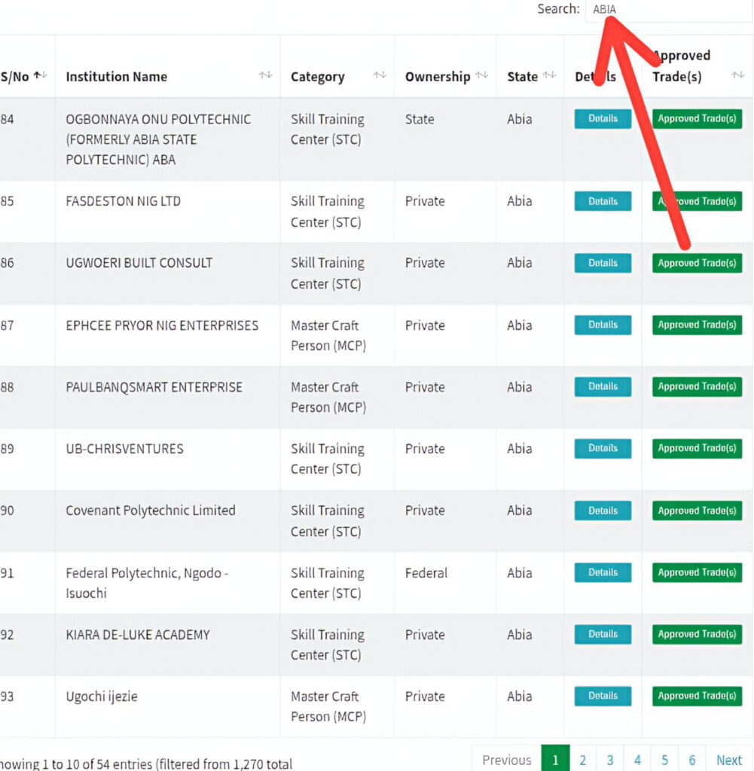Click UB-CHRISVENTURES institution name
This screenshot has width=754, height=771.
pyautogui.click(x=124, y=449)
